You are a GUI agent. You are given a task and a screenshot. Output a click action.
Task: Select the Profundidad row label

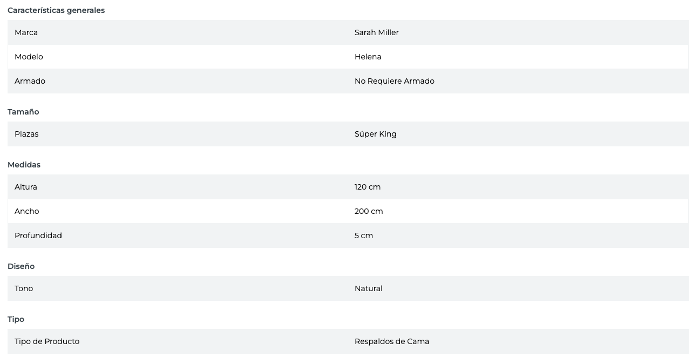point(38,235)
